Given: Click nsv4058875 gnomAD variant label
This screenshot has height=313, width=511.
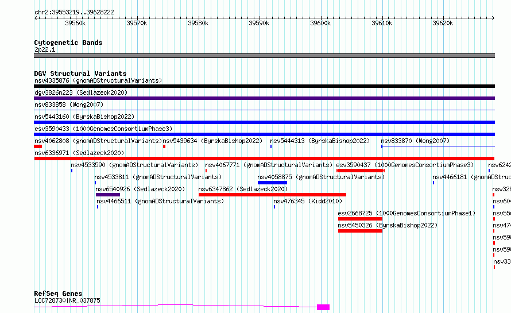Looking at the screenshot, I should tap(321, 177).
